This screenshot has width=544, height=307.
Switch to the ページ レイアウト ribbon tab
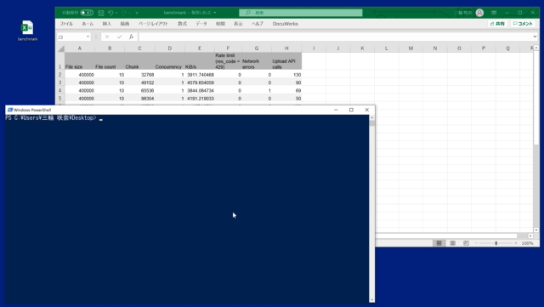click(153, 24)
